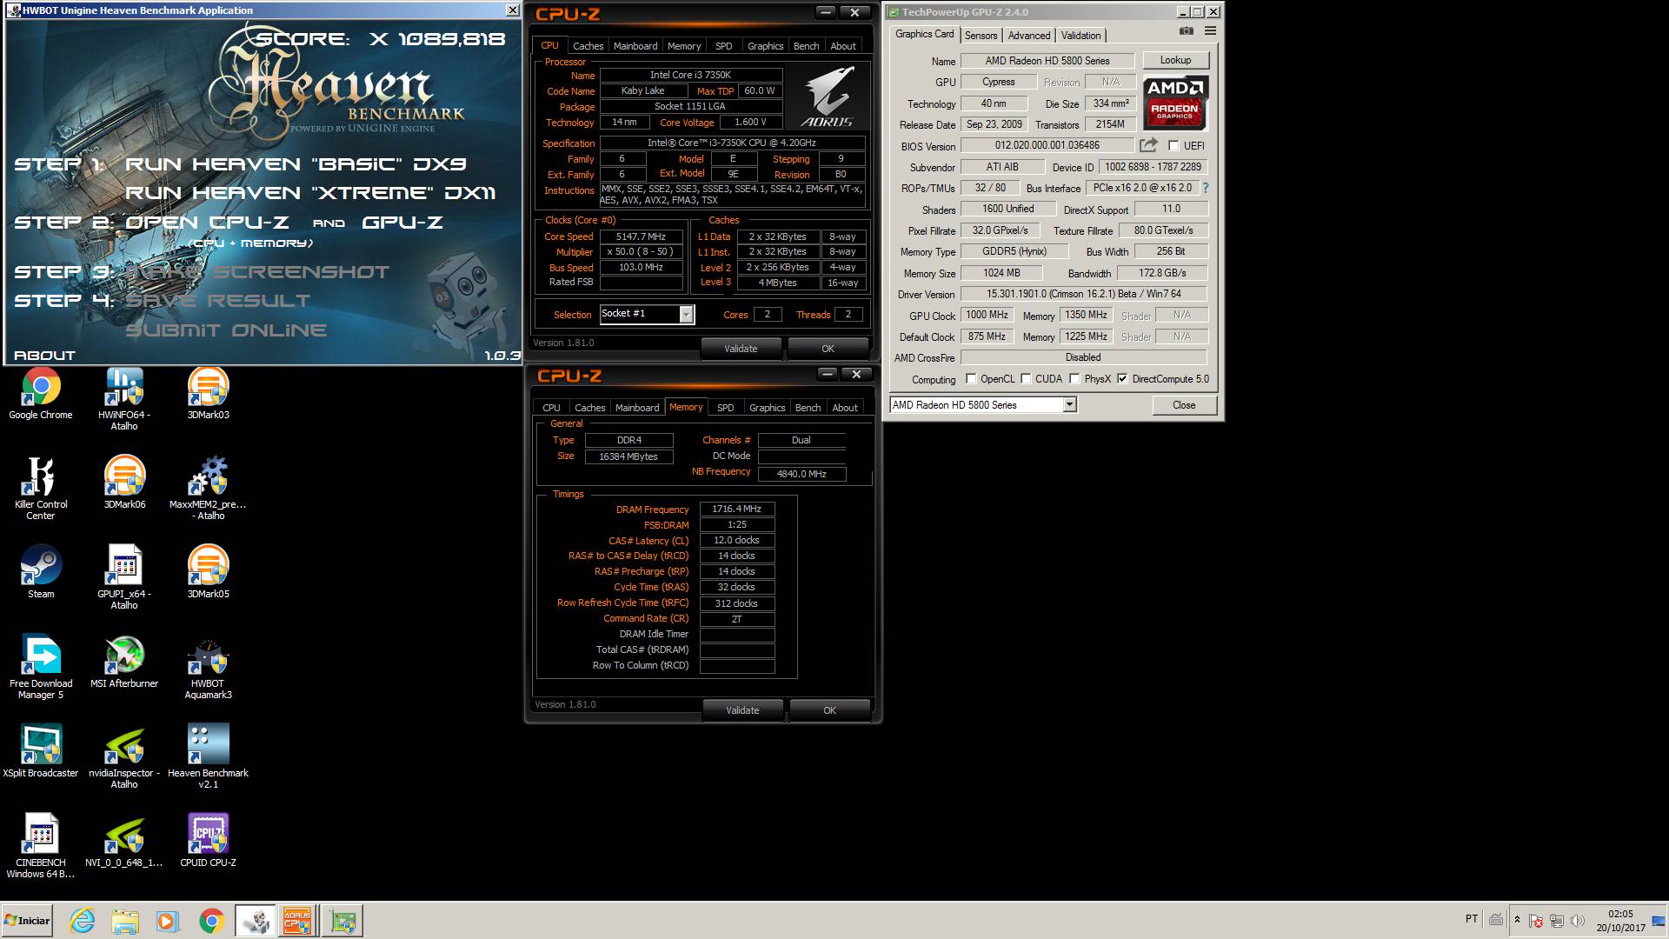Open Internet Explorer from taskbar
The height and width of the screenshot is (939, 1669).
tap(82, 921)
